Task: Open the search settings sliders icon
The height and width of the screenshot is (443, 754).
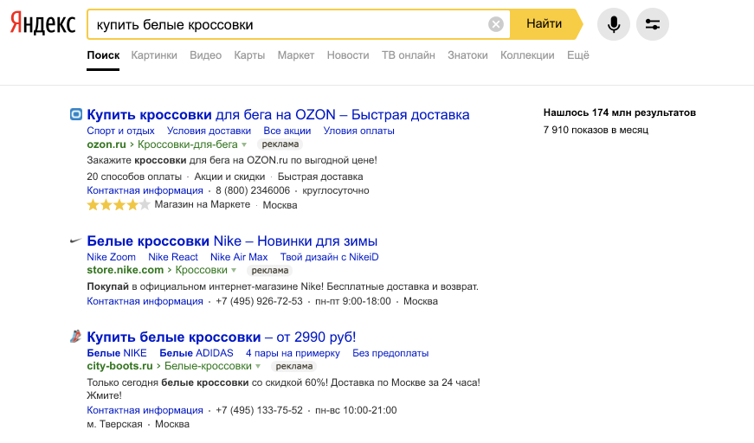Action: coord(653,24)
